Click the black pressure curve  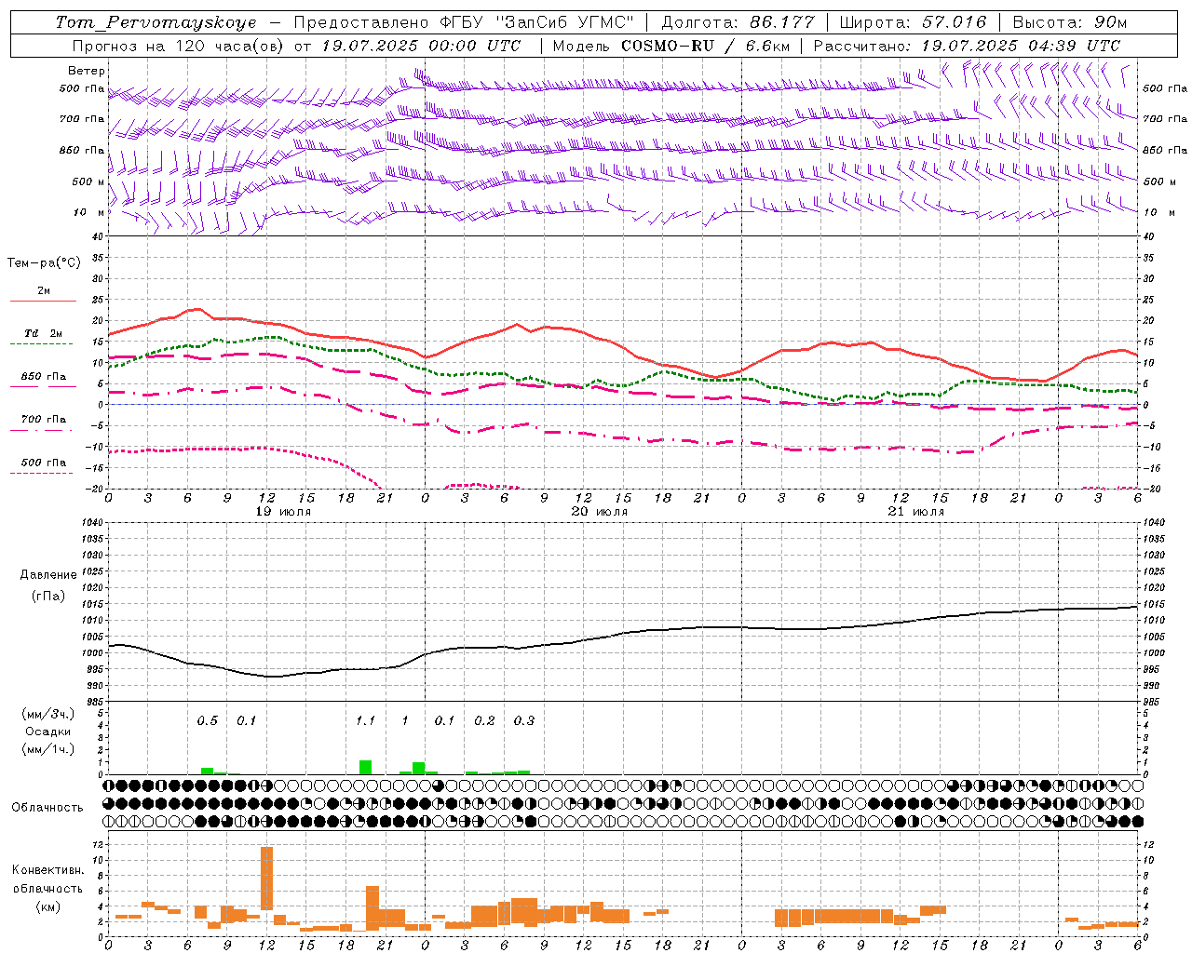[624, 634]
